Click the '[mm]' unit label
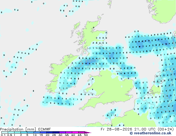 pyautogui.click(x=31, y=129)
